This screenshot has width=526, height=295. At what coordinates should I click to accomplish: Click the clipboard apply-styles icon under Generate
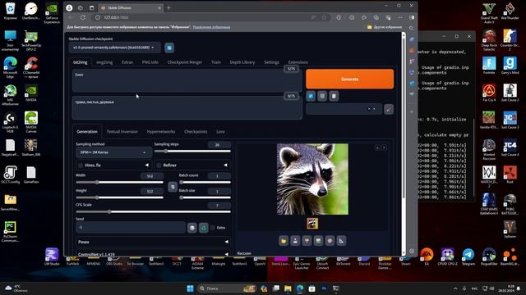pyautogui.click(x=334, y=97)
